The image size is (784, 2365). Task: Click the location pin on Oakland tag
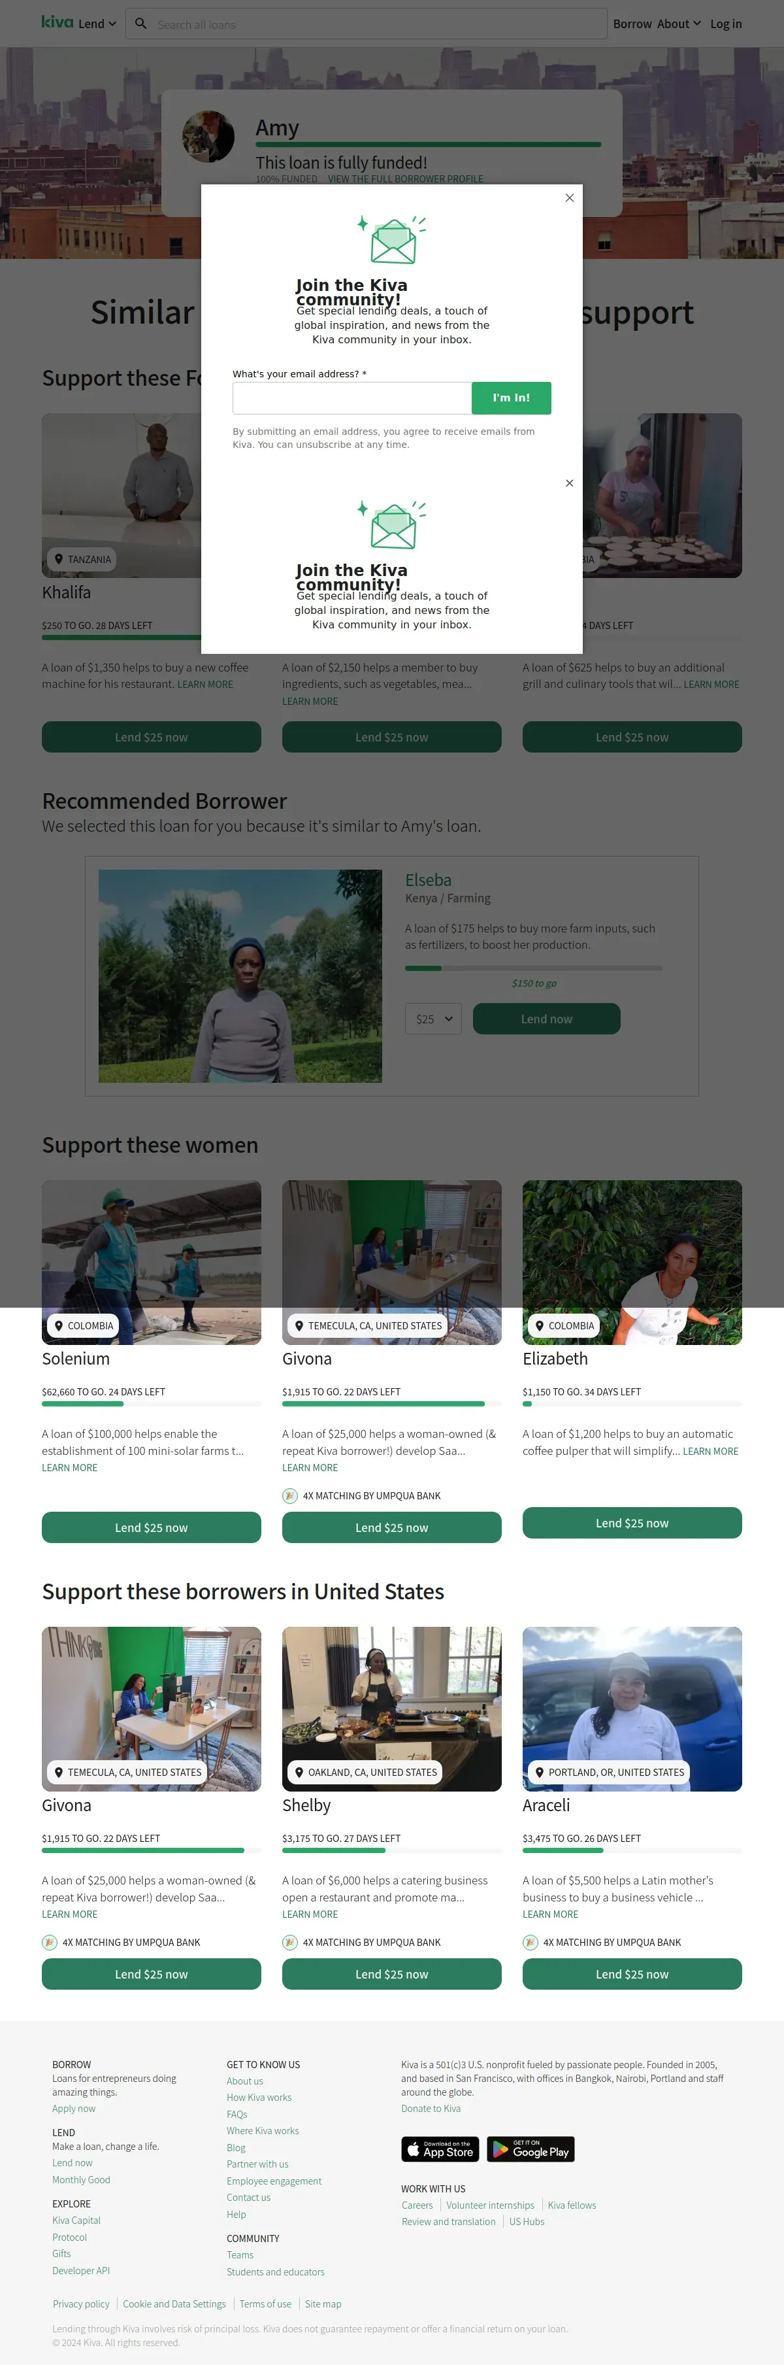[x=299, y=1772]
